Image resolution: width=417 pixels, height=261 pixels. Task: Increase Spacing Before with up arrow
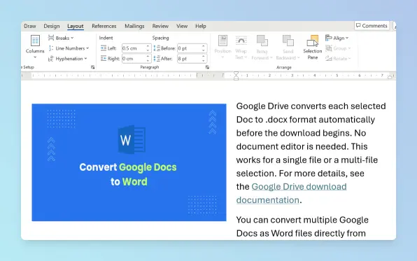click(x=203, y=46)
